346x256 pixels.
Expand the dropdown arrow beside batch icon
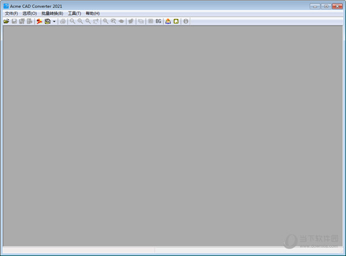[54, 21]
